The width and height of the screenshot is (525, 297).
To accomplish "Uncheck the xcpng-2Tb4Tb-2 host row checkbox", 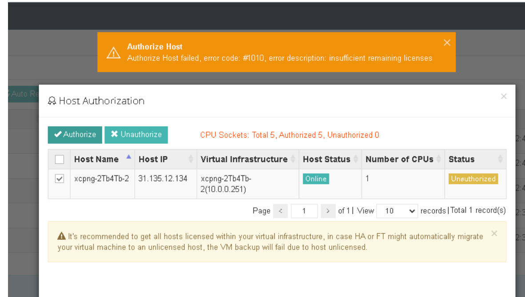I will tap(59, 179).
